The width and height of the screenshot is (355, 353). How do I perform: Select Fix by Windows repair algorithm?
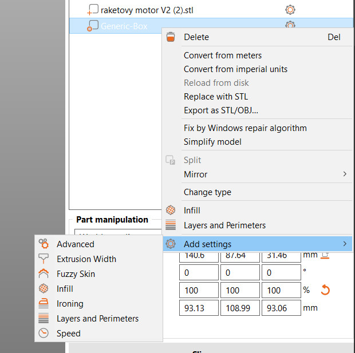[x=245, y=128]
